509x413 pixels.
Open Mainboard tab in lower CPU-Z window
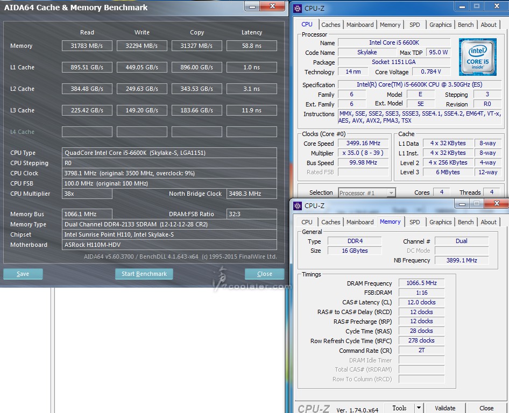(359, 222)
